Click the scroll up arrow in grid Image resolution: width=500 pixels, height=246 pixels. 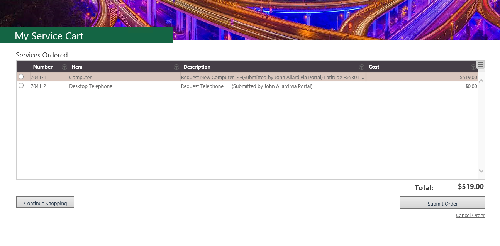point(481,81)
